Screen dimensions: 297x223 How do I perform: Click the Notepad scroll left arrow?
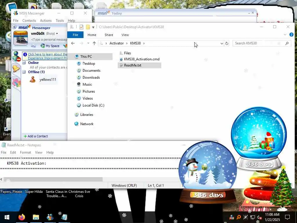[x=1, y=179]
